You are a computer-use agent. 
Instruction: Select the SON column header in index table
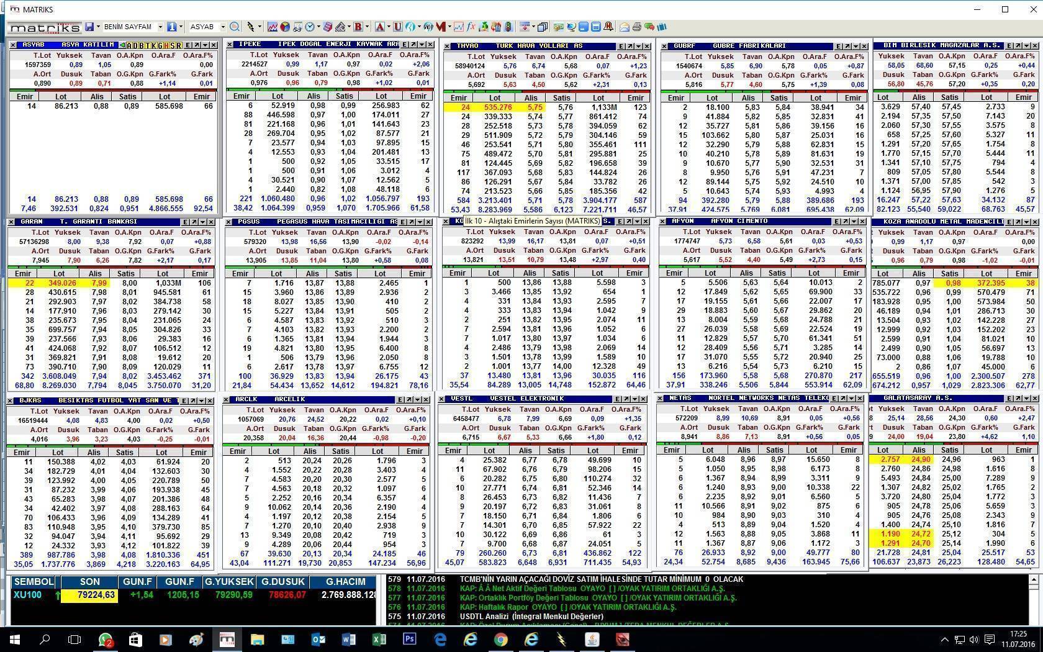(89, 582)
